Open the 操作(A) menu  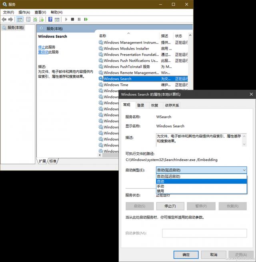click(24, 12)
